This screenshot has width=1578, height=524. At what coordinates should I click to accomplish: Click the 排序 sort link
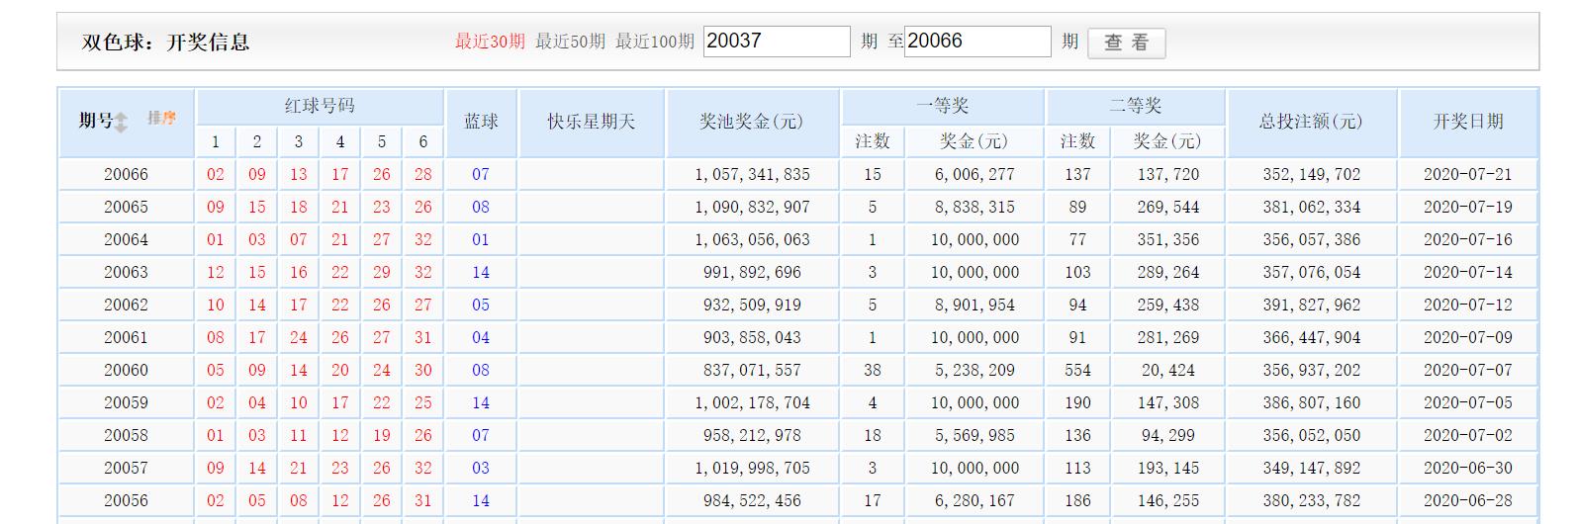click(162, 118)
